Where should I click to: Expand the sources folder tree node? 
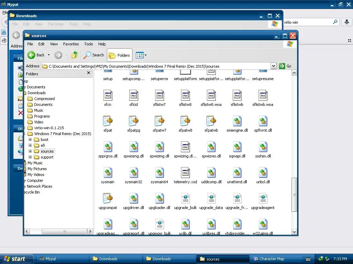[x=30, y=151]
